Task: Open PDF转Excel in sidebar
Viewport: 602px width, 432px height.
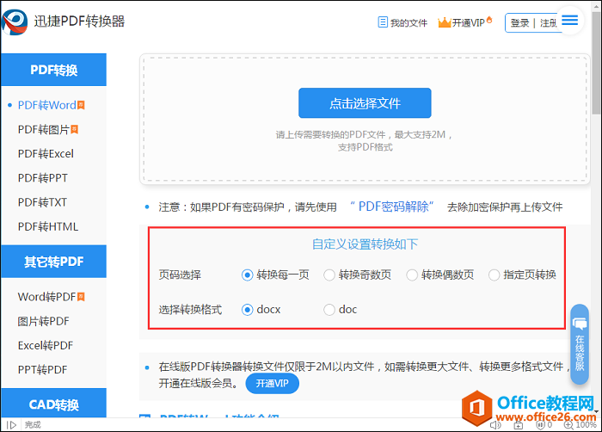Action: [46, 154]
